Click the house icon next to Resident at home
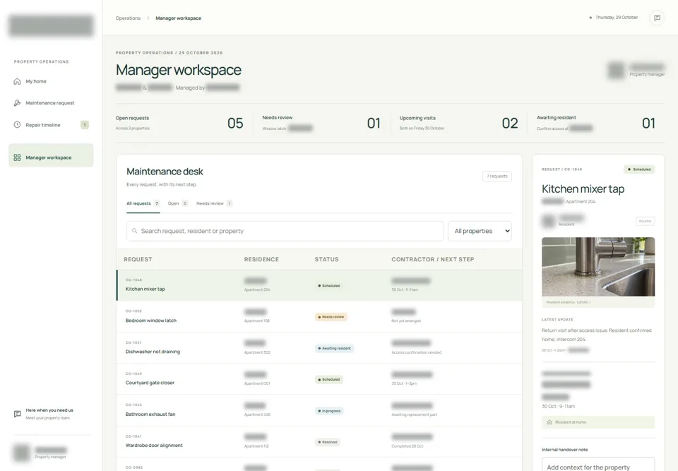Viewport: 678px width, 471px height. pos(549,422)
